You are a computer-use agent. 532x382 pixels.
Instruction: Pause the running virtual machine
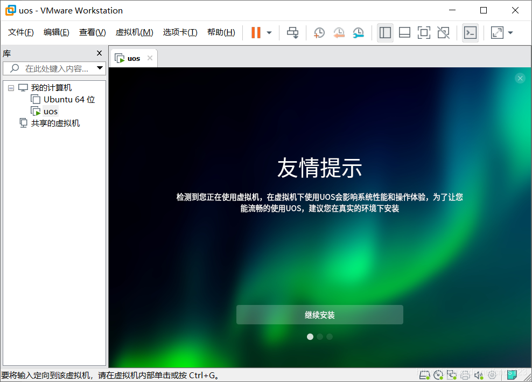(256, 33)
